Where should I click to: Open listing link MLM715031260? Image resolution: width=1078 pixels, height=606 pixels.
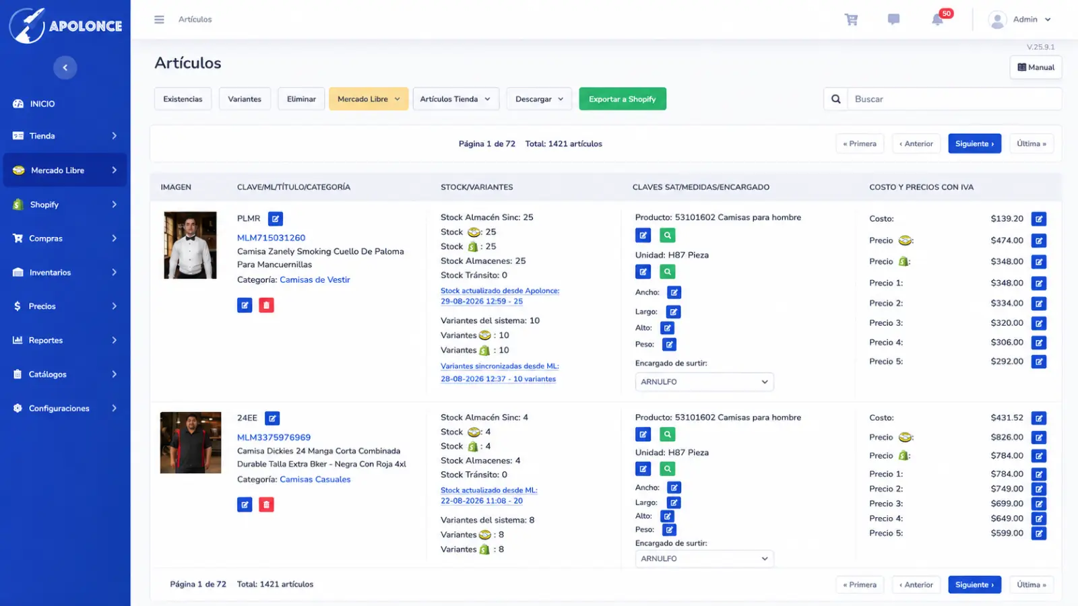click(x=271, y=238)
